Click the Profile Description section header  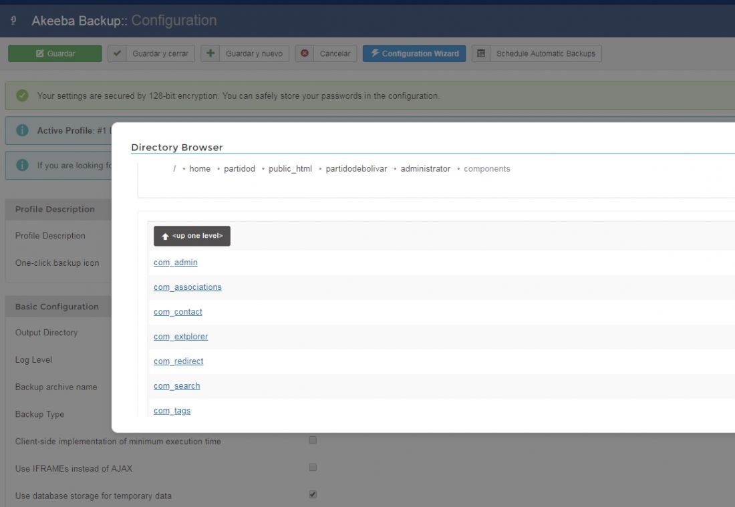(x=55, y=210)
